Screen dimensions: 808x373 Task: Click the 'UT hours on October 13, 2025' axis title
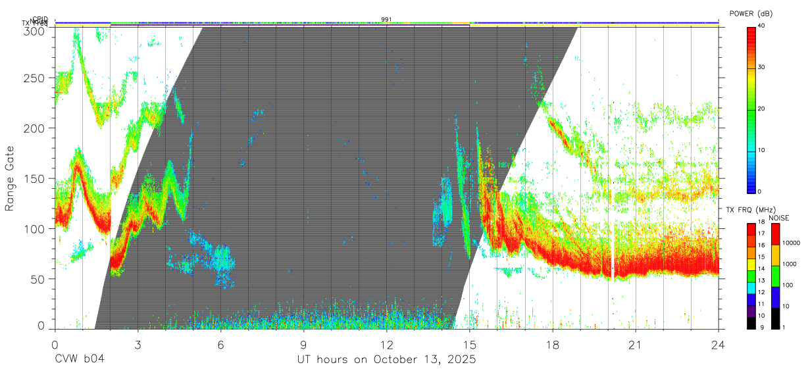click(387, 360)
